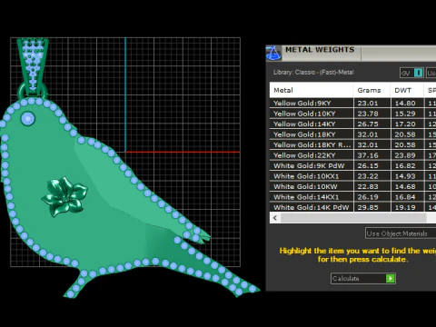Sort by the DWT column header

(x=407, y=90)
